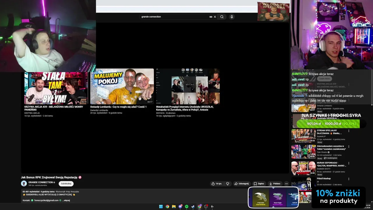Click Watahański Przegląd Internetu video title
This screenshot has width=373, height=210.
[185, 108]
